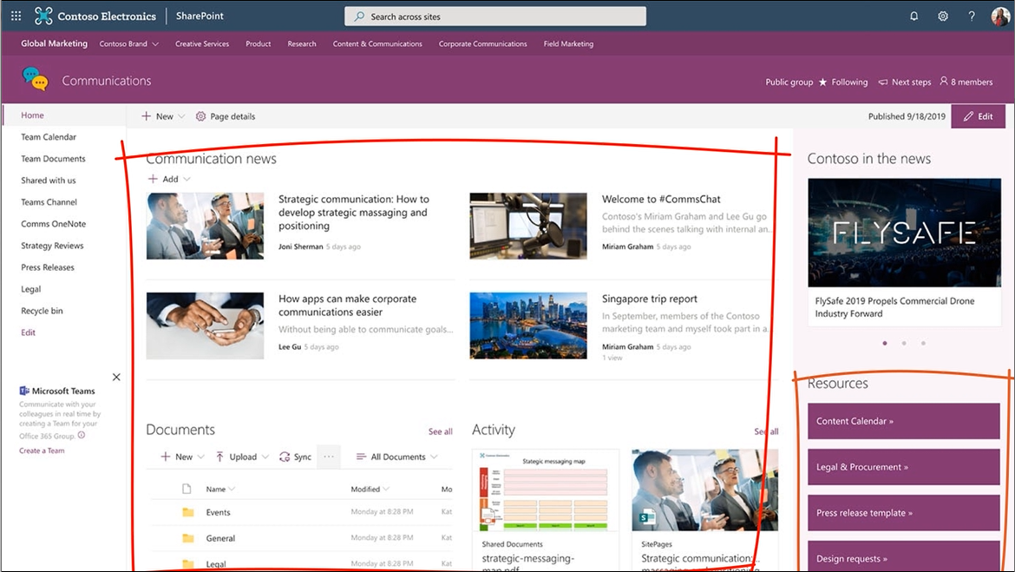The image size is (1015, 572).
Task: Click the Legal & Procurement resource button
Action: click(x=904, y=467)
